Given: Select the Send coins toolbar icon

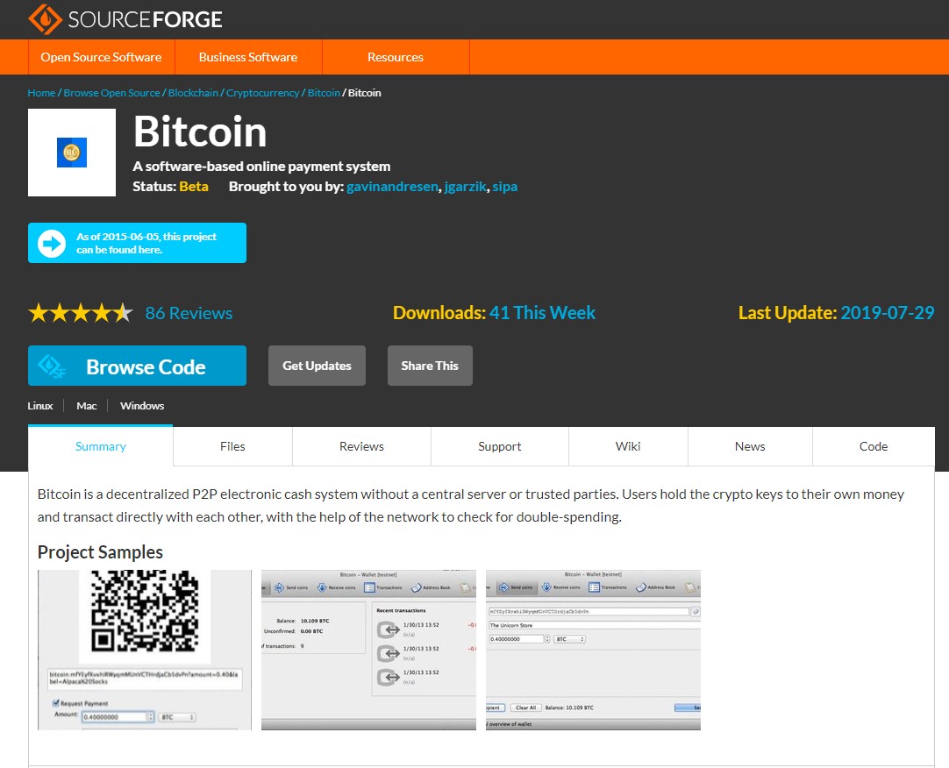Looking at the screenshot, I should point(504,587).
